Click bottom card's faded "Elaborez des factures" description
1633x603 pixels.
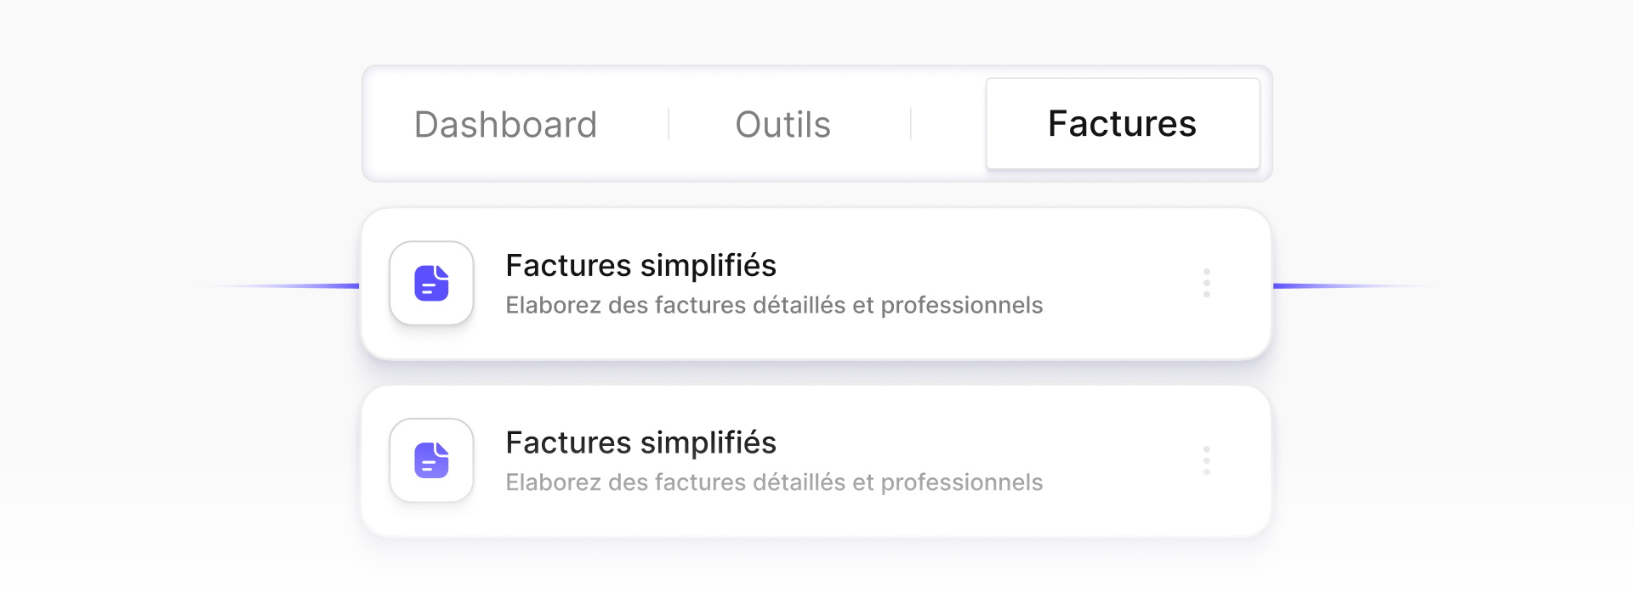[x=773, y=482]
